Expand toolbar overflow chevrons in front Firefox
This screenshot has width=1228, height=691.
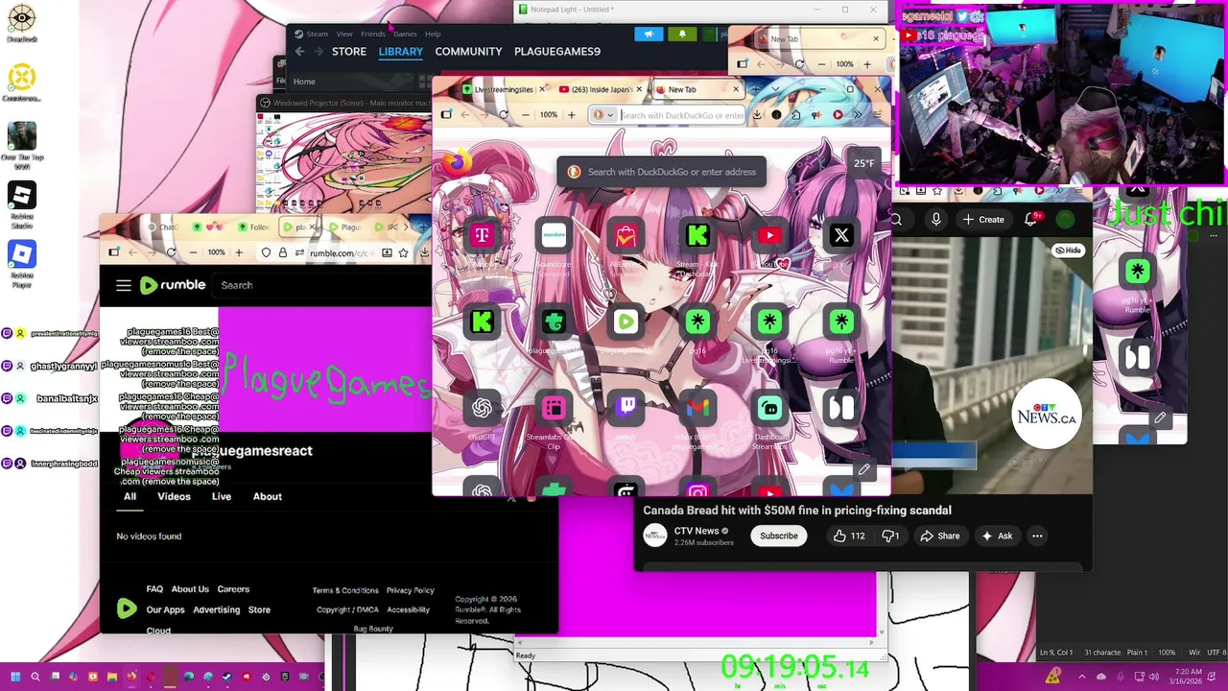[x=857, y=115]
